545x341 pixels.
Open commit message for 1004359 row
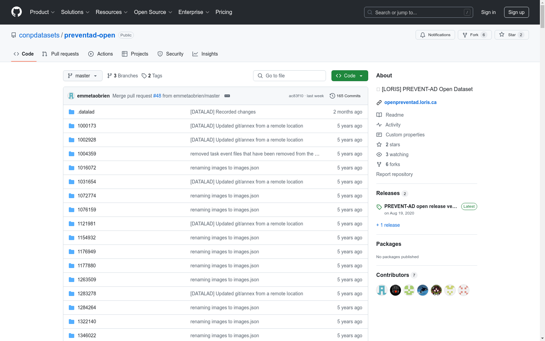click(255, 154)
